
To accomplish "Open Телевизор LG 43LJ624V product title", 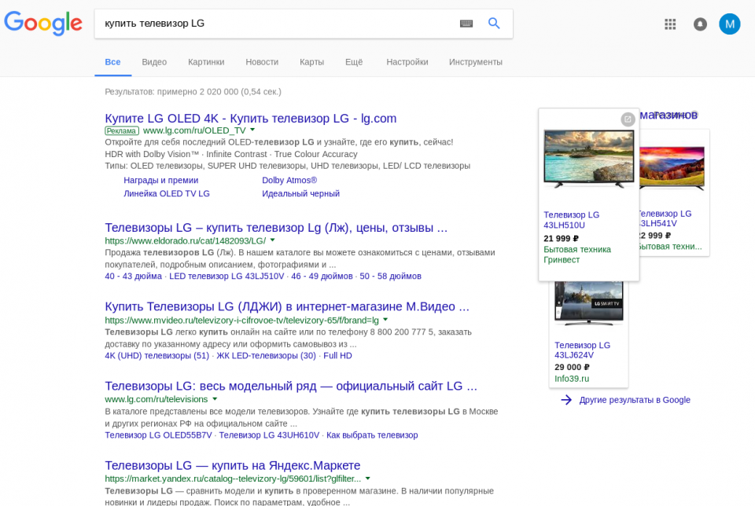I will point(582,350).
